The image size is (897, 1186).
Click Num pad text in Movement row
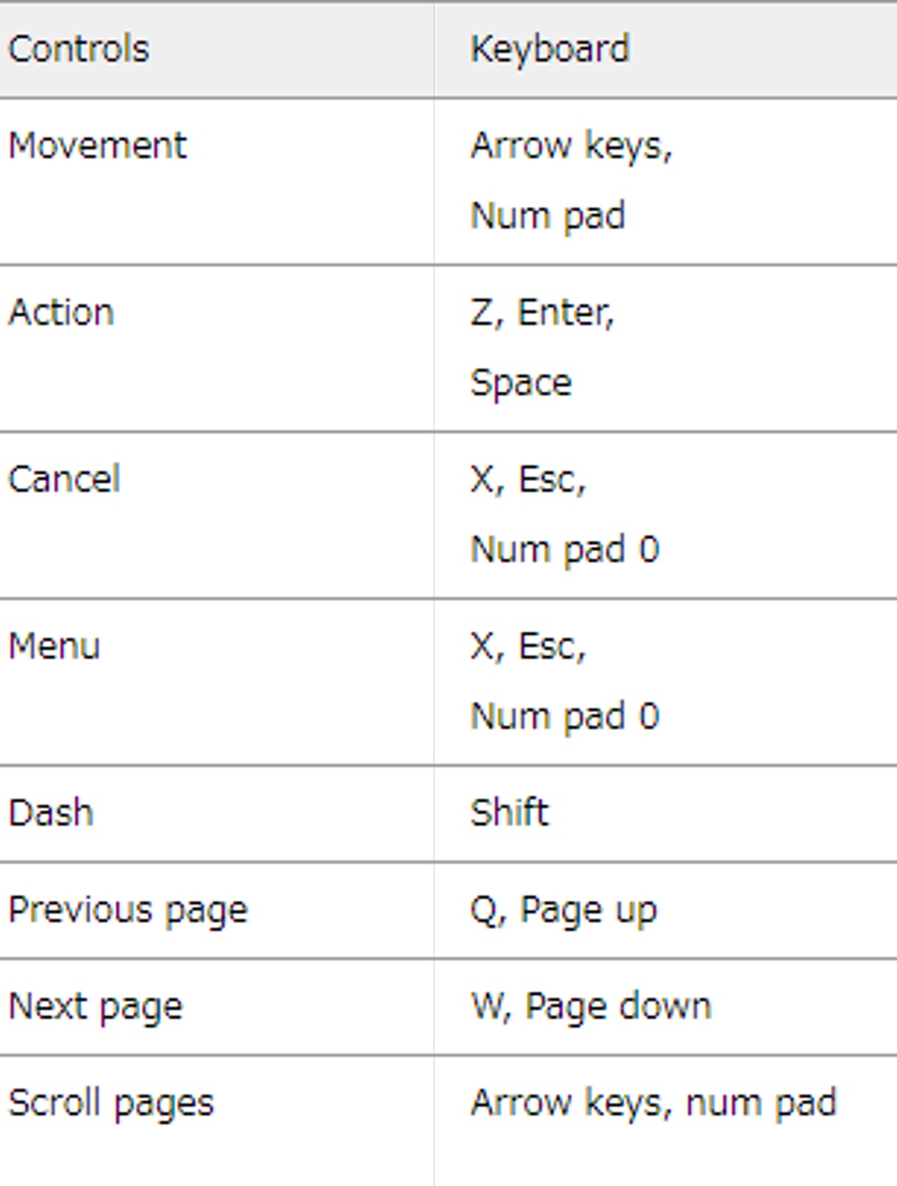[x=548, y=217]
